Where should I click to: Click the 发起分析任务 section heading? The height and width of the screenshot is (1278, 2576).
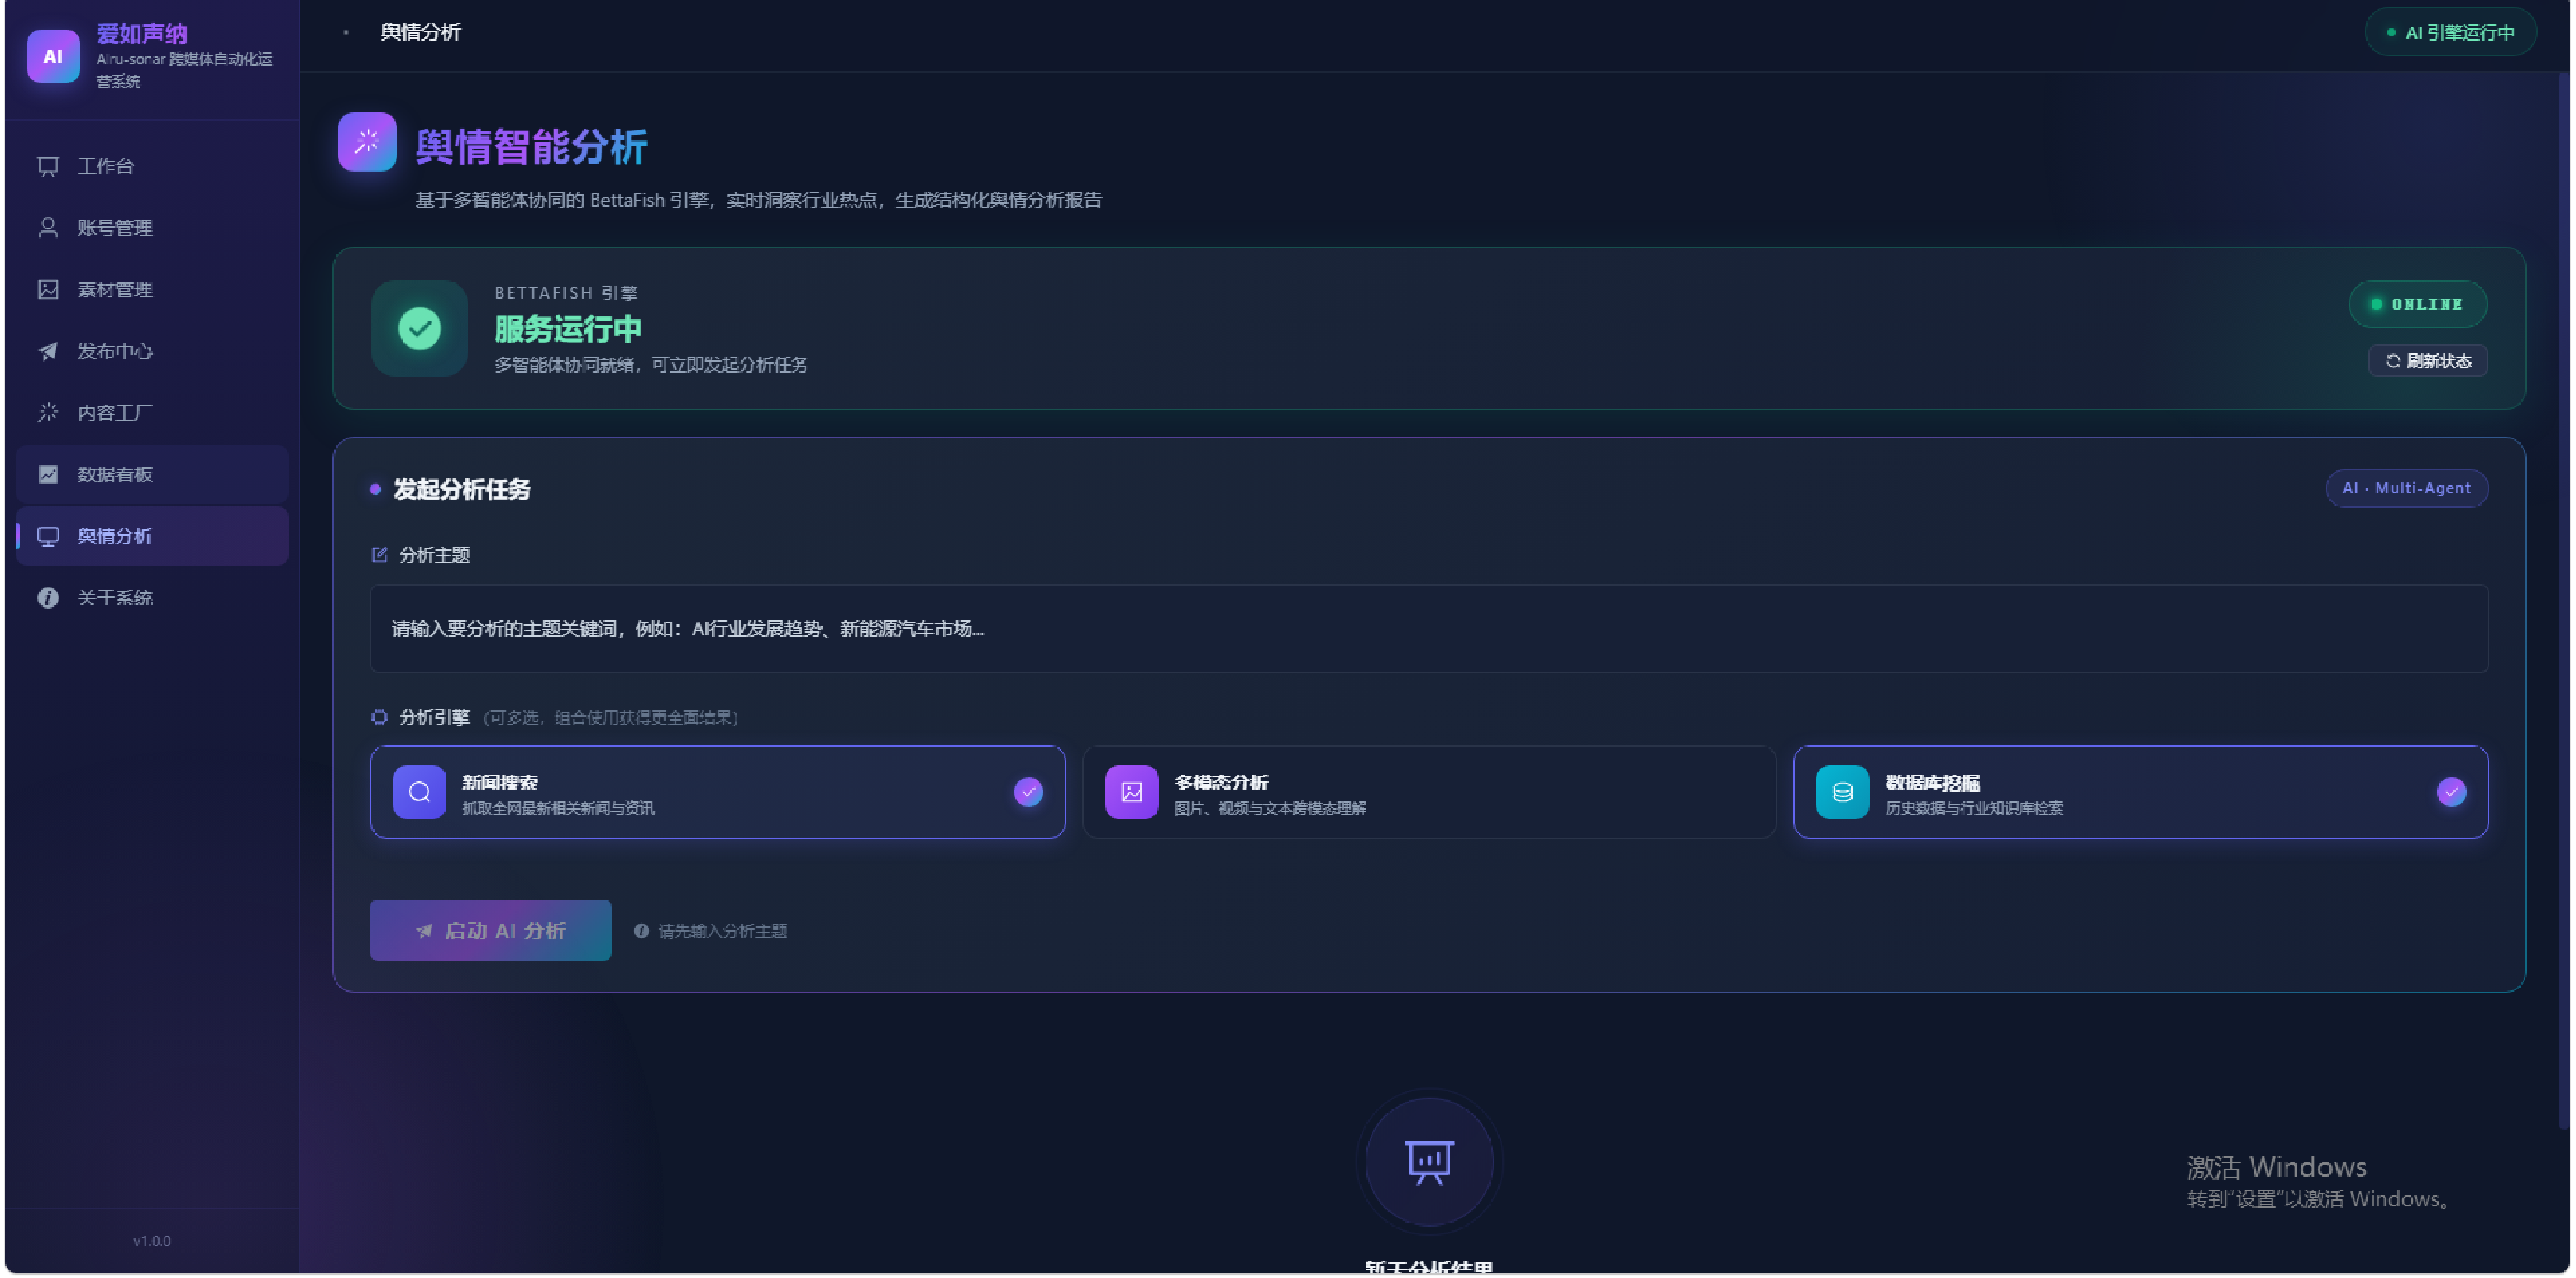[461, 490]
